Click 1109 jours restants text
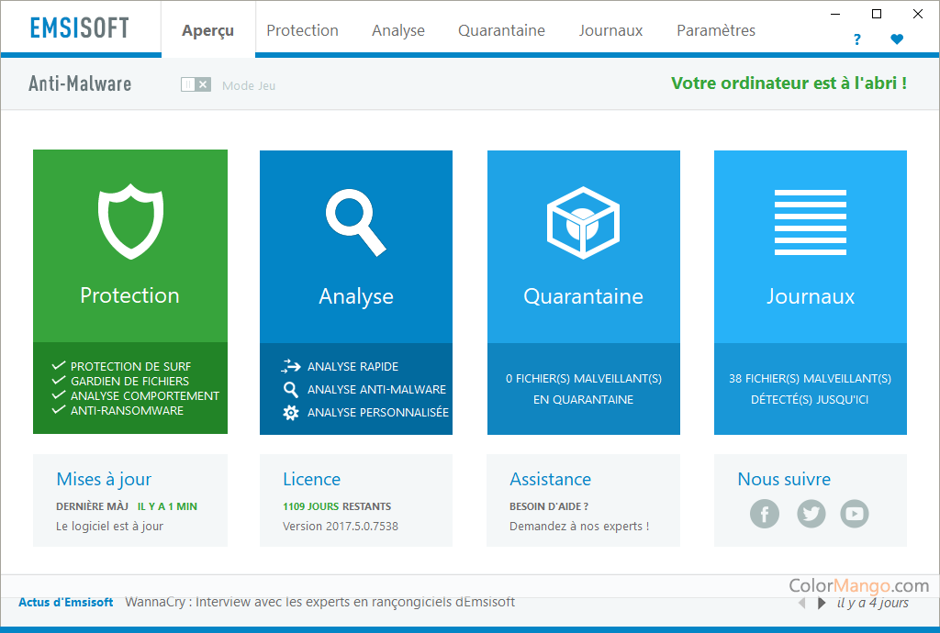Viewport: 940px width, 633px height. coord(337,506)
